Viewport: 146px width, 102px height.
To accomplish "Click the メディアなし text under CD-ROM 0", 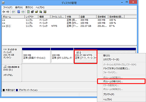I will (8, 75).
